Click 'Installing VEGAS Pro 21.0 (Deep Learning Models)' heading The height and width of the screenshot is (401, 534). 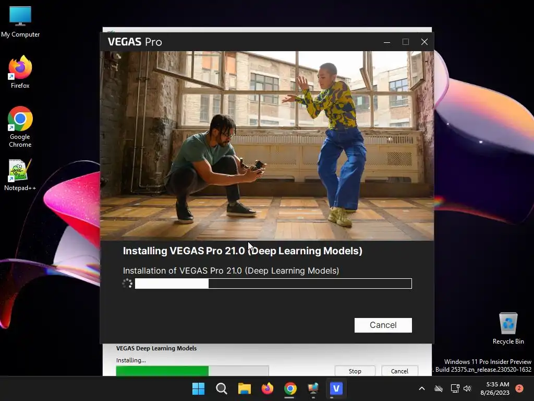point(242,251)
